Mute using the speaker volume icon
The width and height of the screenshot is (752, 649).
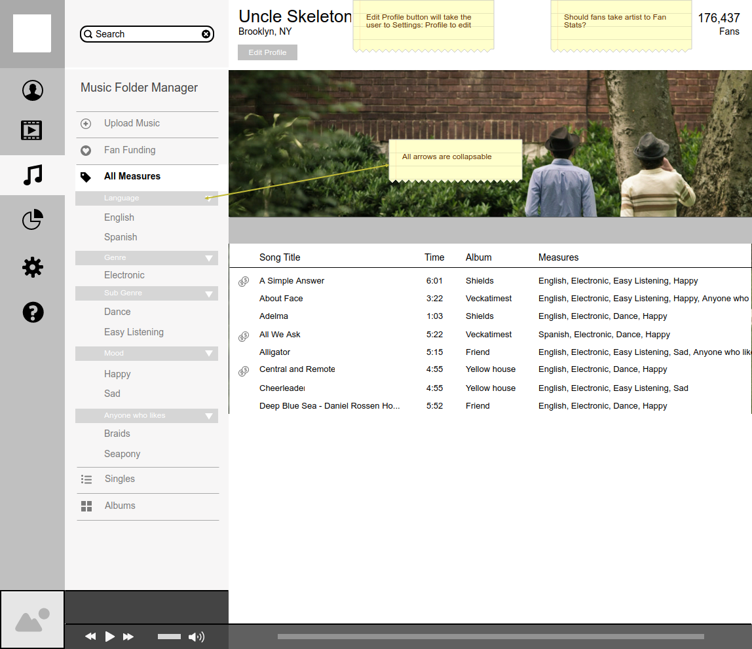click(196, 637)
